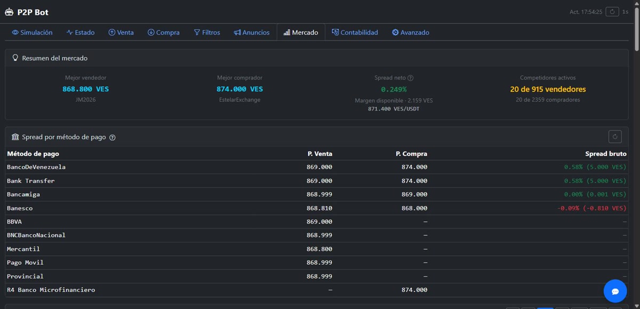Open the blue chat bubble button
The width and height of the screenshot is (640, 309).
pyautogui.click(x=615, y=291)
